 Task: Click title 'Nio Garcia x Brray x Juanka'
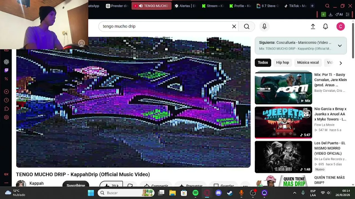(330, 114)
